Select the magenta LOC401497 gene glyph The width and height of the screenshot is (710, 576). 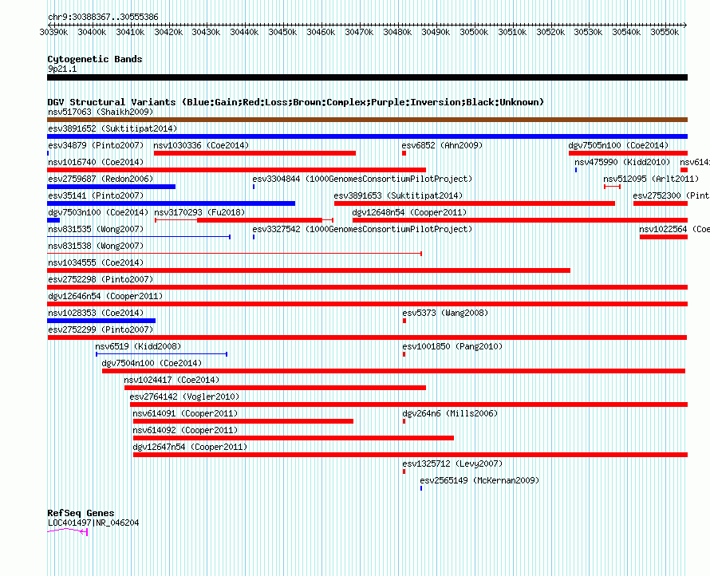pos(67,531)
